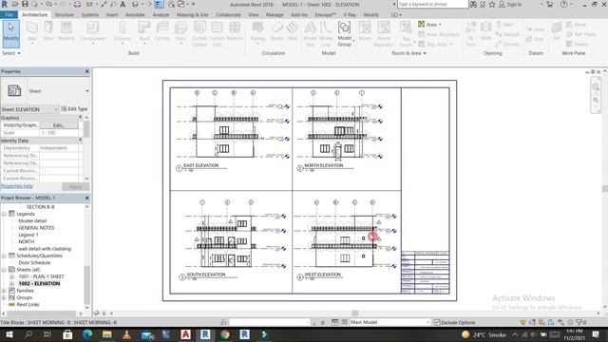Open Google Chrome from taskbar

225,334
